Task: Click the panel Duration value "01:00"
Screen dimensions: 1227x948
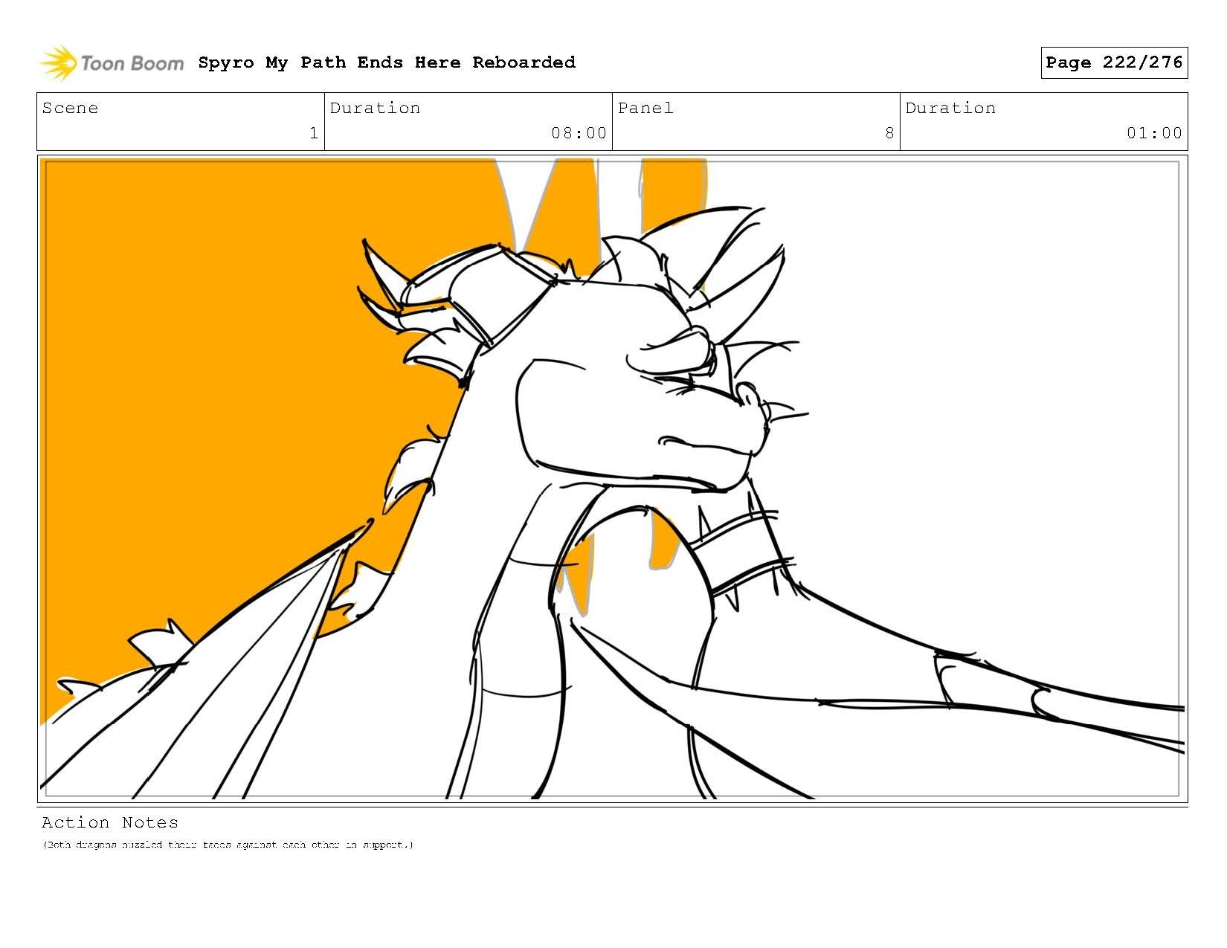Action: point(1154,133)
